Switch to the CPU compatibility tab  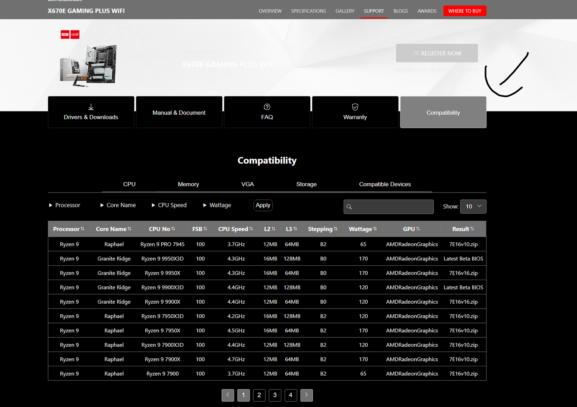click(x=129, y=184)
